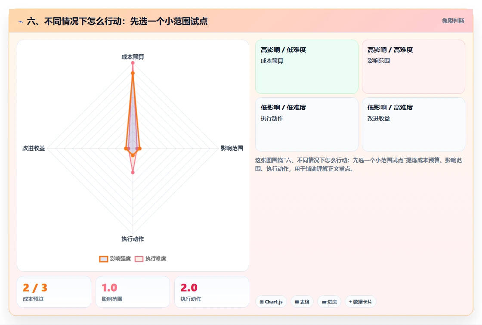Click the 执行动作 radar axis label
The width and height of the screenshot is (482, 325).
(133, 239)
